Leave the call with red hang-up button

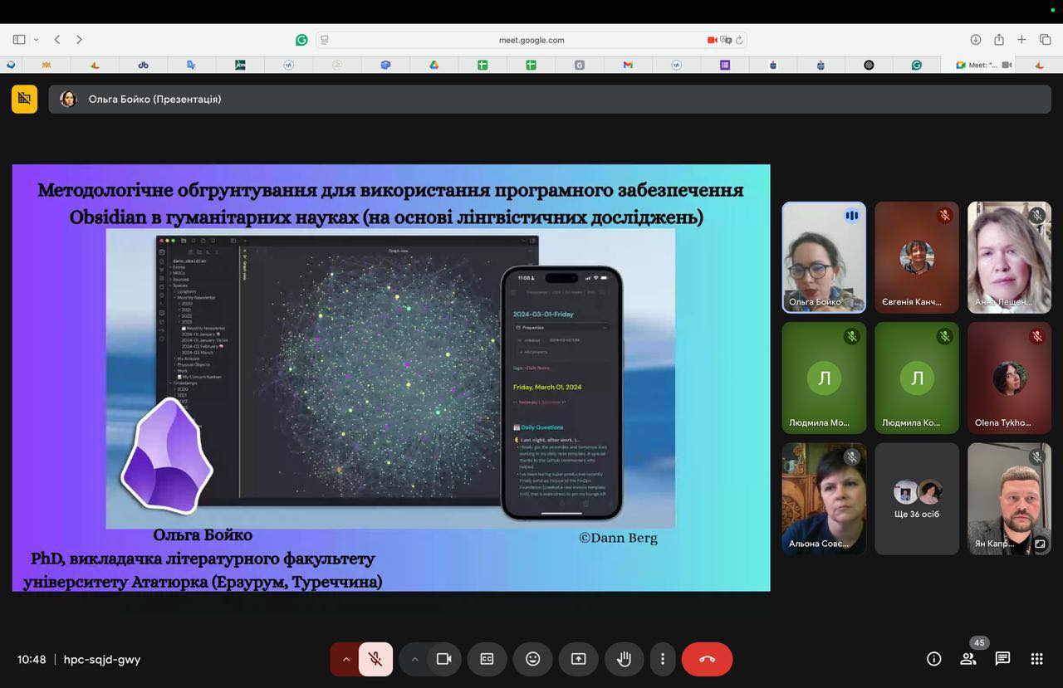pyautogui.click(x=707, y=659)
